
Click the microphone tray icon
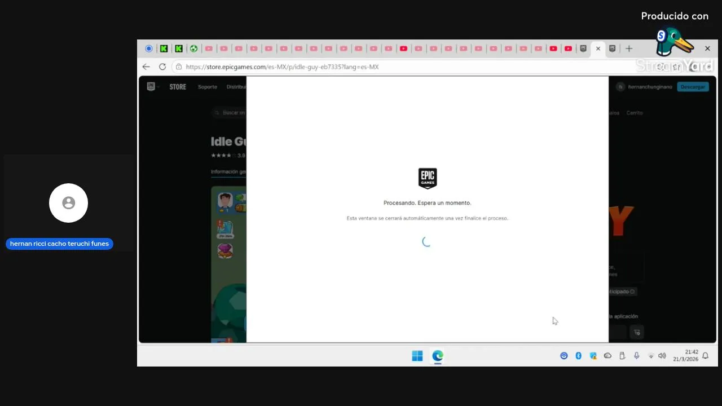[x=636, y=356]
